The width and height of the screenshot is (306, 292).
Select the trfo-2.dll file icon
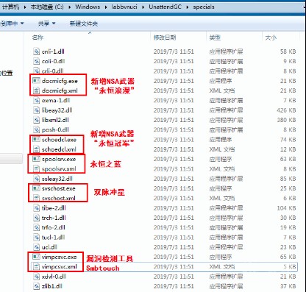pos(36,227)
